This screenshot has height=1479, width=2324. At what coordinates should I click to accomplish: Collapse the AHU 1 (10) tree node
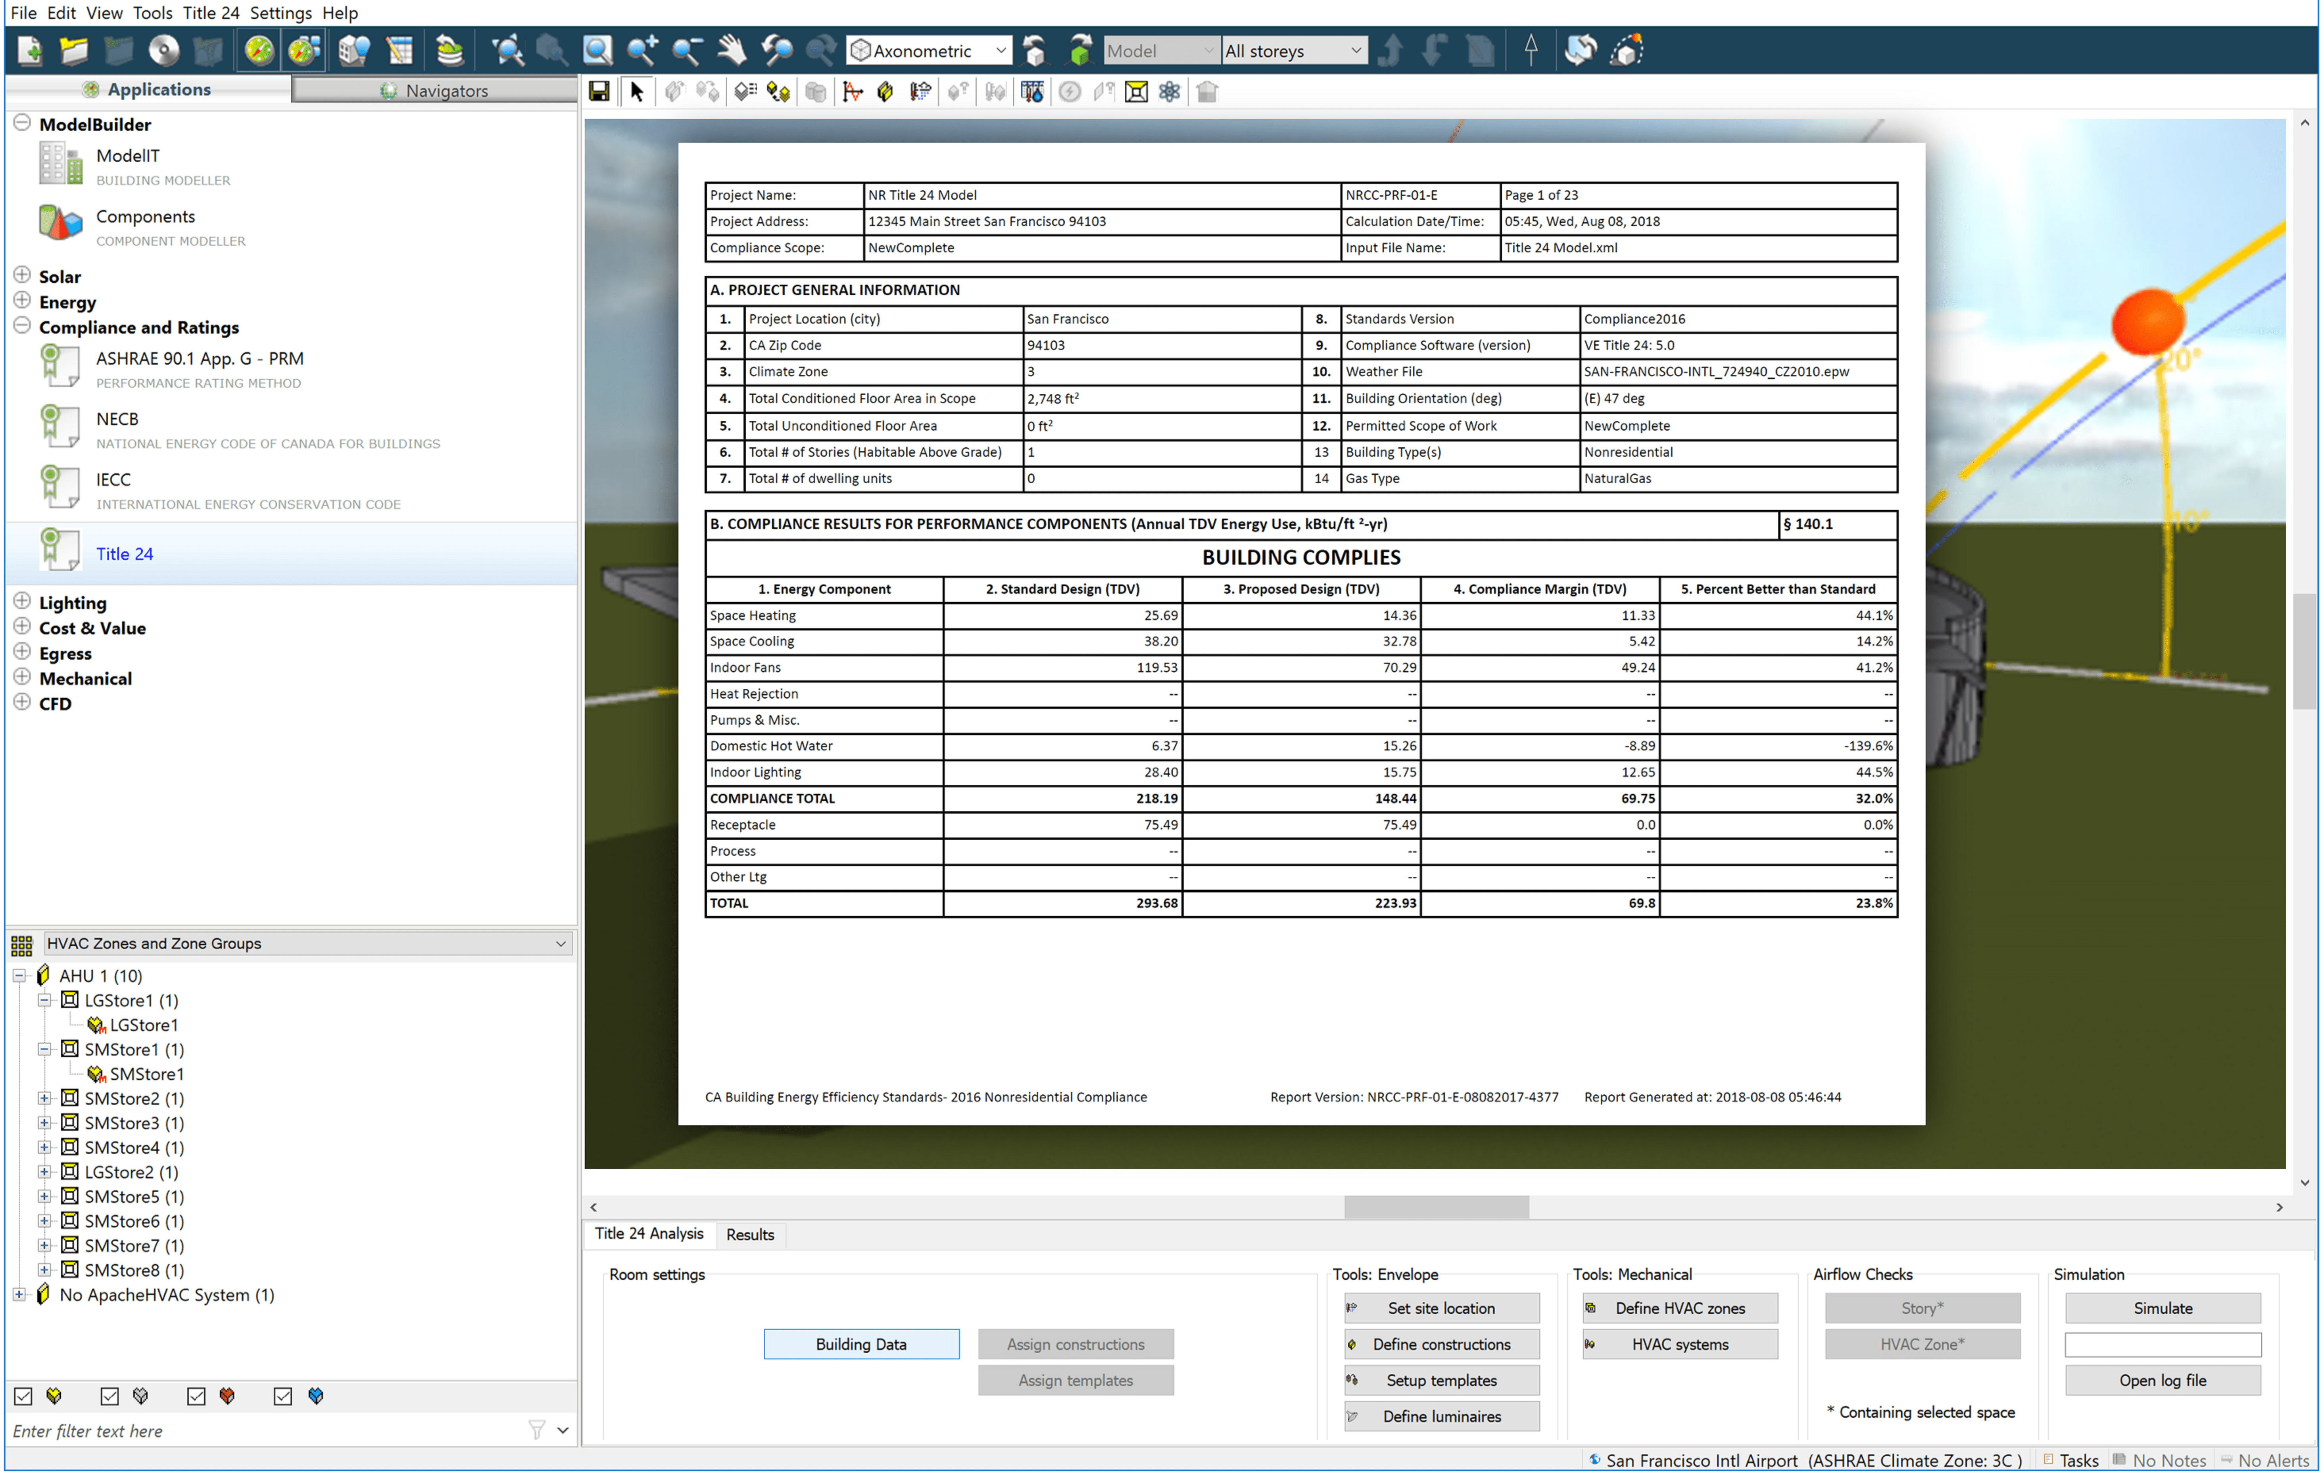19,975
